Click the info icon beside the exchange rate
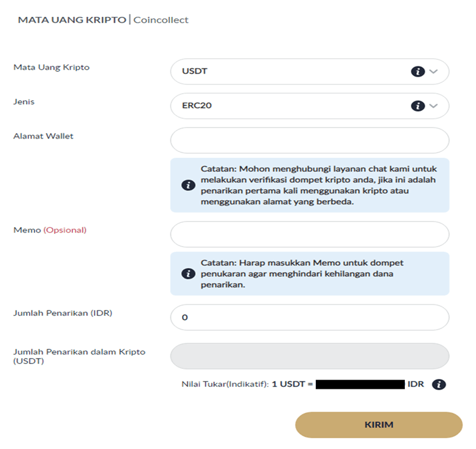Image resolution: width=476 pixels, height=449 pixels. coord(439,385)
